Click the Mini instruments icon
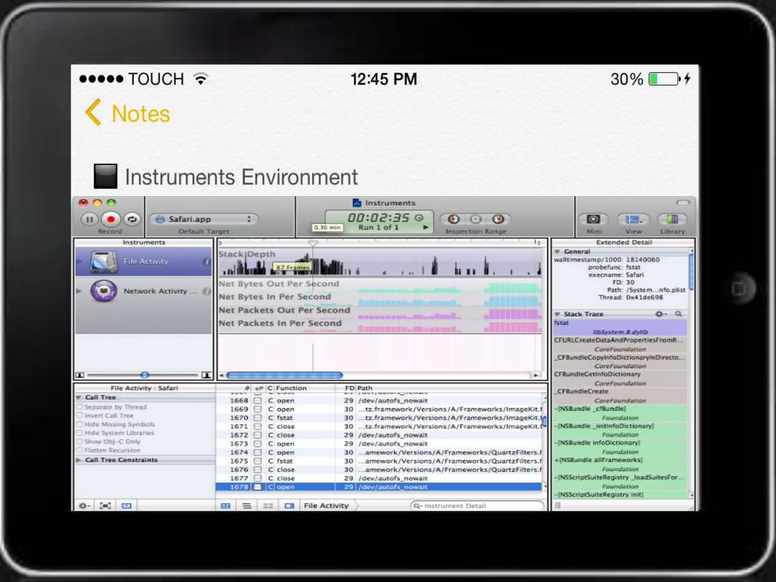 point(593,219)
